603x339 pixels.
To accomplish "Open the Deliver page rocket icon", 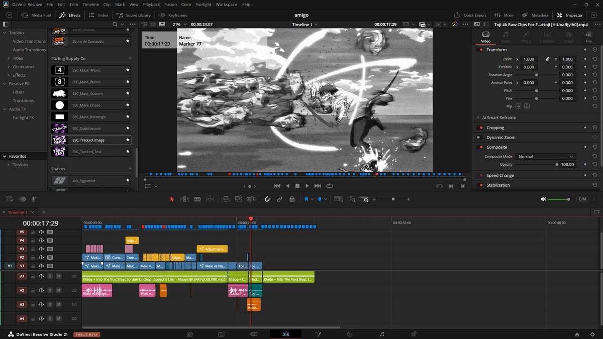I will [x=414, y=334].
